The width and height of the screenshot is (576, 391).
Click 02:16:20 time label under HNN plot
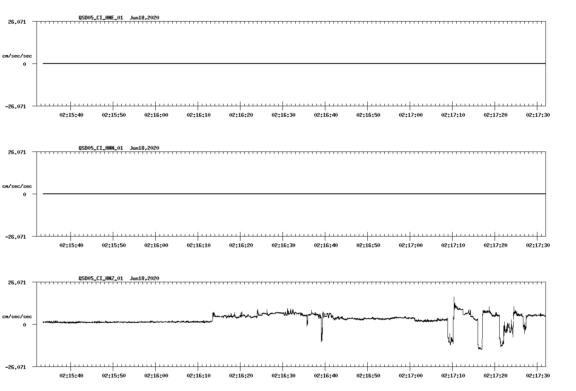point(241,245)
